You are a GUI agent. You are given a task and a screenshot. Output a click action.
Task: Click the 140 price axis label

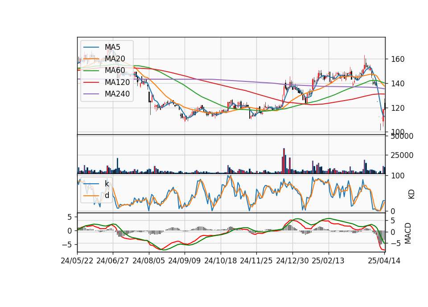(398, 84)
